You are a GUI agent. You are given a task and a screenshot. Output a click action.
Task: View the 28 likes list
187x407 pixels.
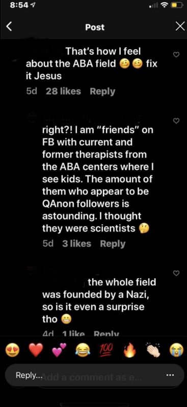point(63,92)
